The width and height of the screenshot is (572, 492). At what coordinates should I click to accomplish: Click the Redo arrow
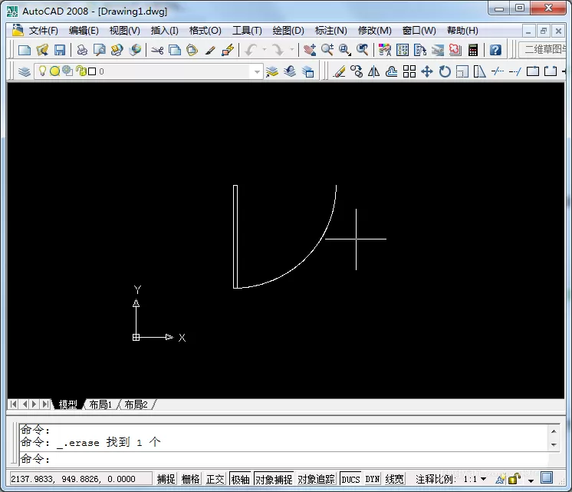pyautogui.click(x=278, y=50)
